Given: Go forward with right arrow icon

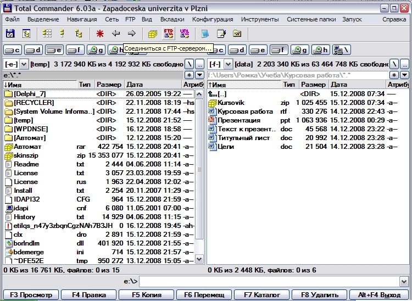Looking at the screenshot, I should (132, 34).
